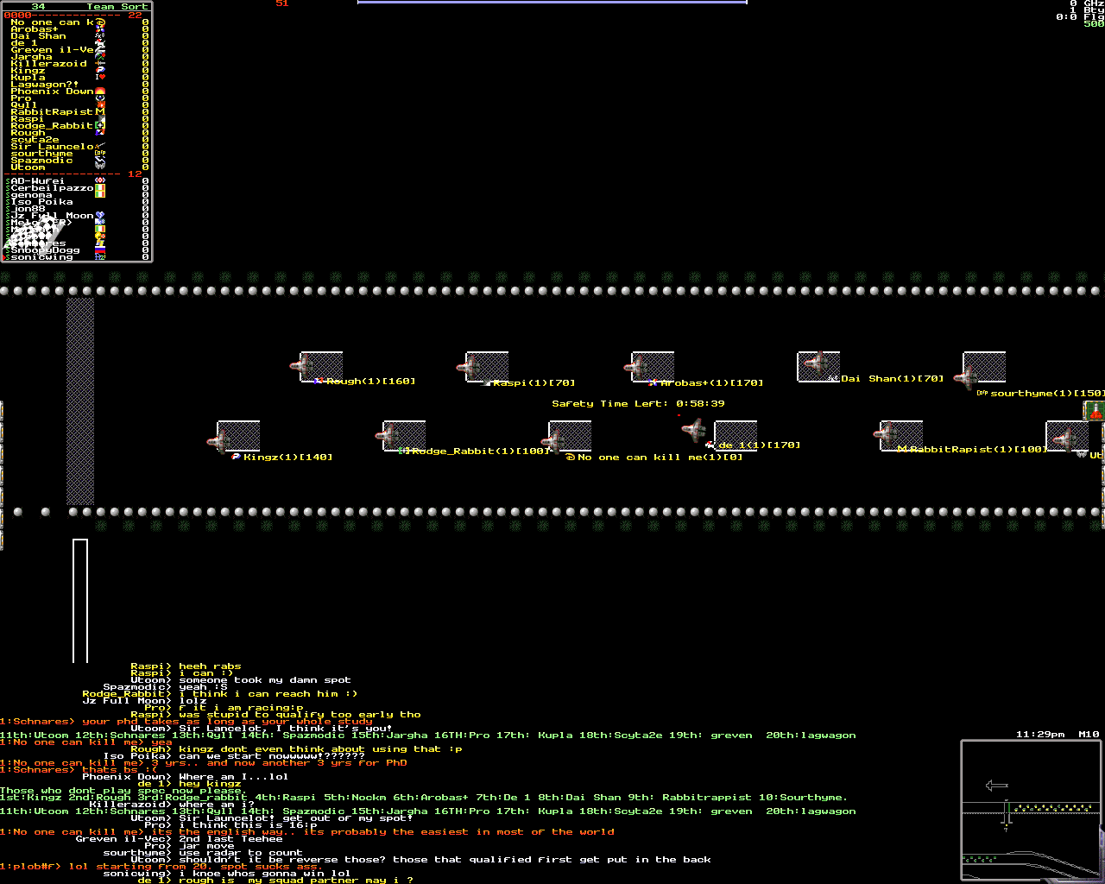
Task: Click the Team Sort header in player list
Action: click(117, 7)
